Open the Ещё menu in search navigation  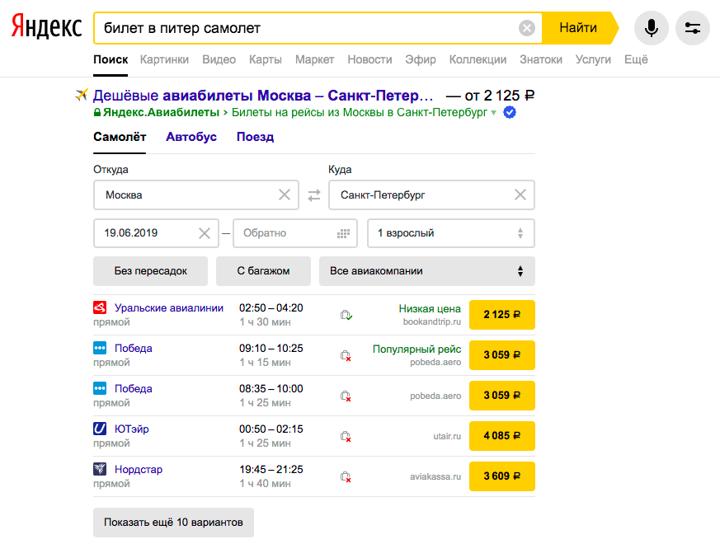pyautogui.click(x=636, y=59)
